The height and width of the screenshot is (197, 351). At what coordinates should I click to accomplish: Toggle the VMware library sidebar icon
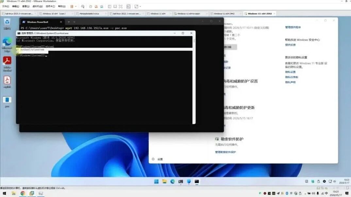[109, 7]
